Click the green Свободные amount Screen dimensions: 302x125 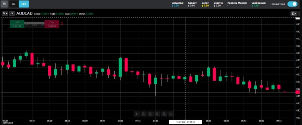tap(255, 6)
